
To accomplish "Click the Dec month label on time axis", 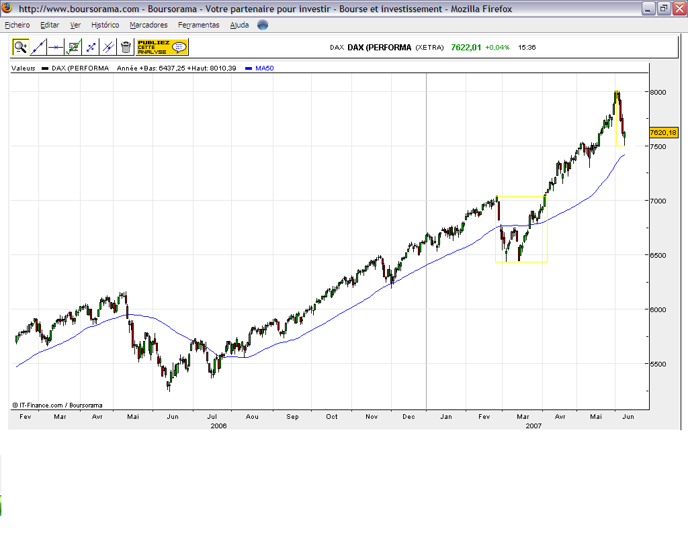I will (408, 416).
